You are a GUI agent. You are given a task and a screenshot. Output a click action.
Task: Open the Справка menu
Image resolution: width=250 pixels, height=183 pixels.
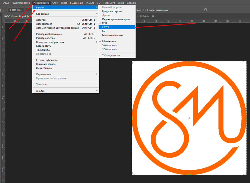coord(131,3)
